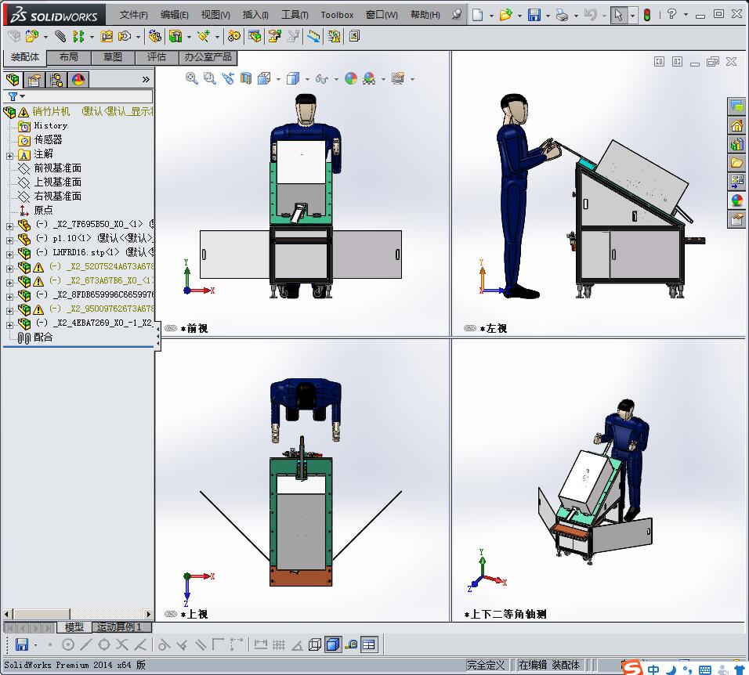
Task: Select 前视基准面 in the feature tree
Action: [57, 168]
